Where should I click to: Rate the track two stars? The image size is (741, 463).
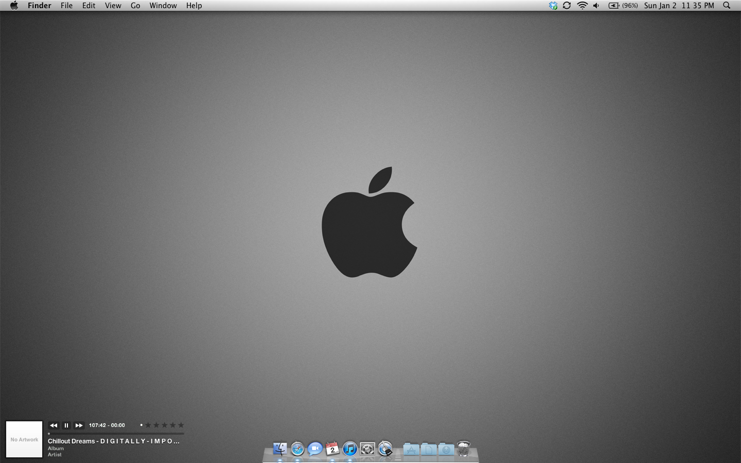[x=156, y=425]
